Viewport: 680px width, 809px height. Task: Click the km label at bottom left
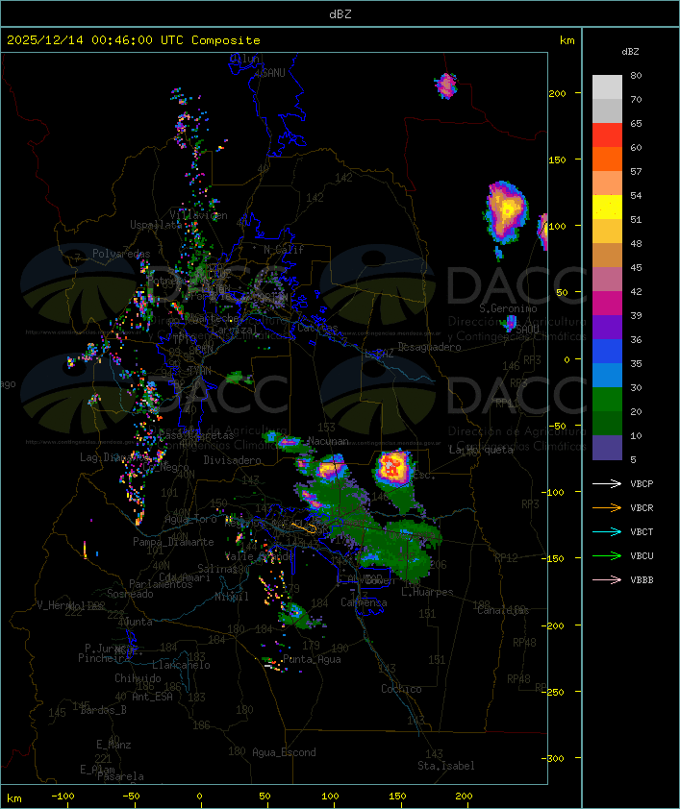tap(14, 798)
